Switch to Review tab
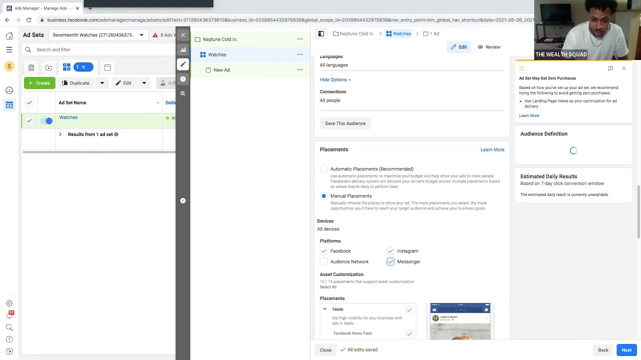This screenshot has height=360, width=641. (x=489, y=47)
